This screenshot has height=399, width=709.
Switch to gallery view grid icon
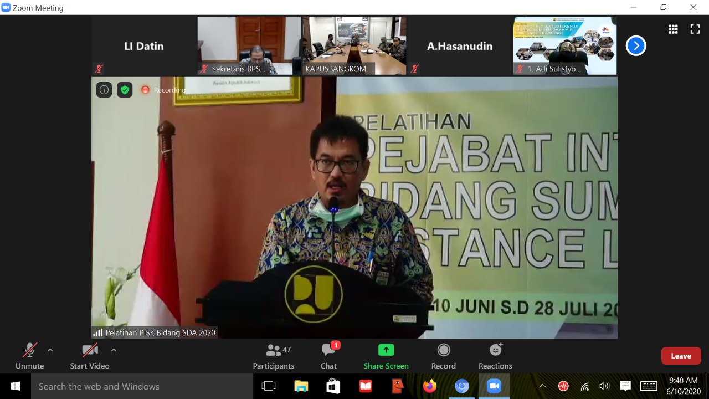(673, 30)
